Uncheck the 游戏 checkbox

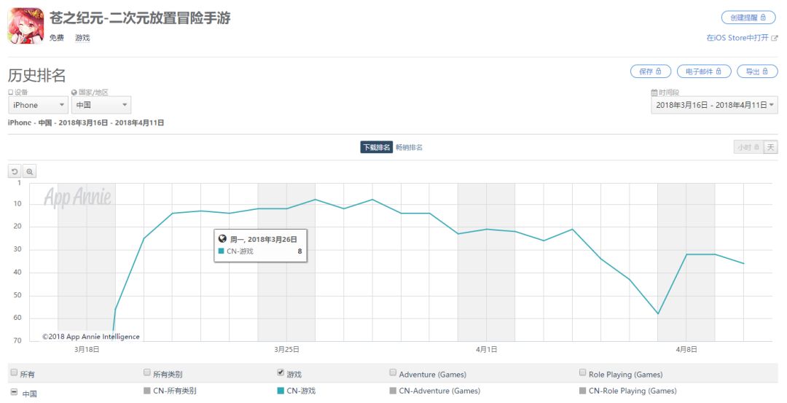(x=281, y=372)
